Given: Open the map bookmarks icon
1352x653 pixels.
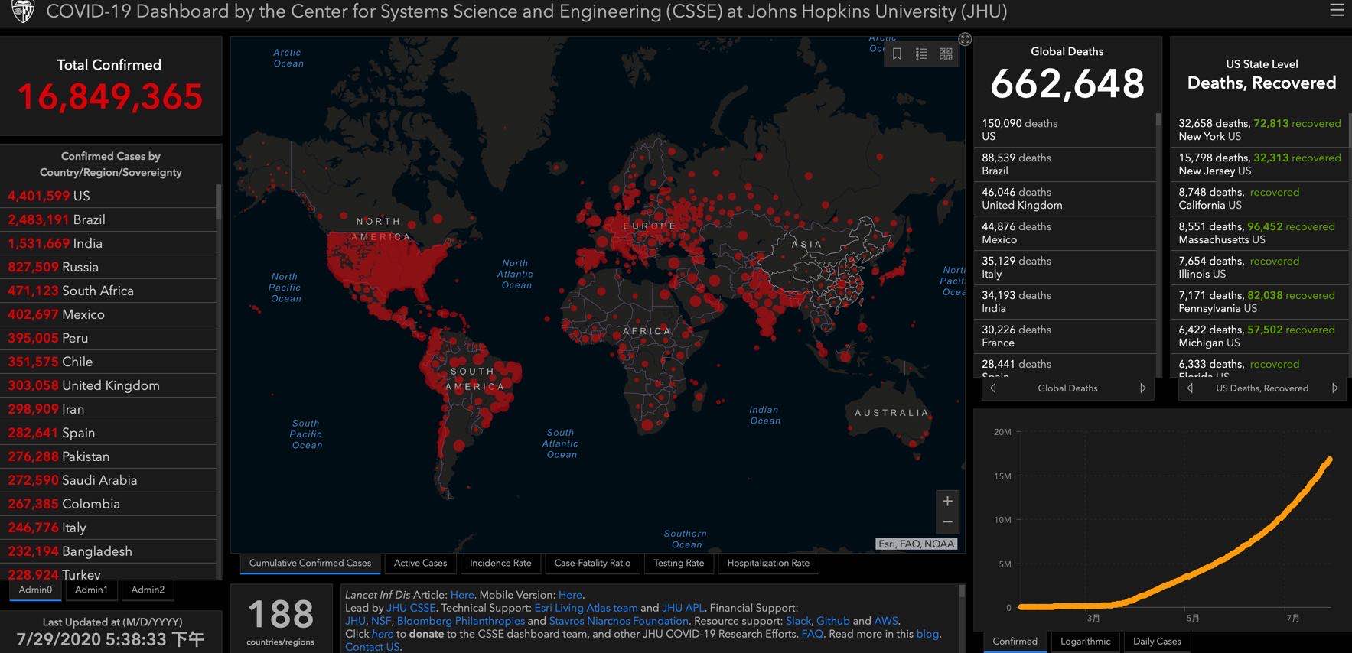Looking at the screenshot, I should tap(897, 54).
